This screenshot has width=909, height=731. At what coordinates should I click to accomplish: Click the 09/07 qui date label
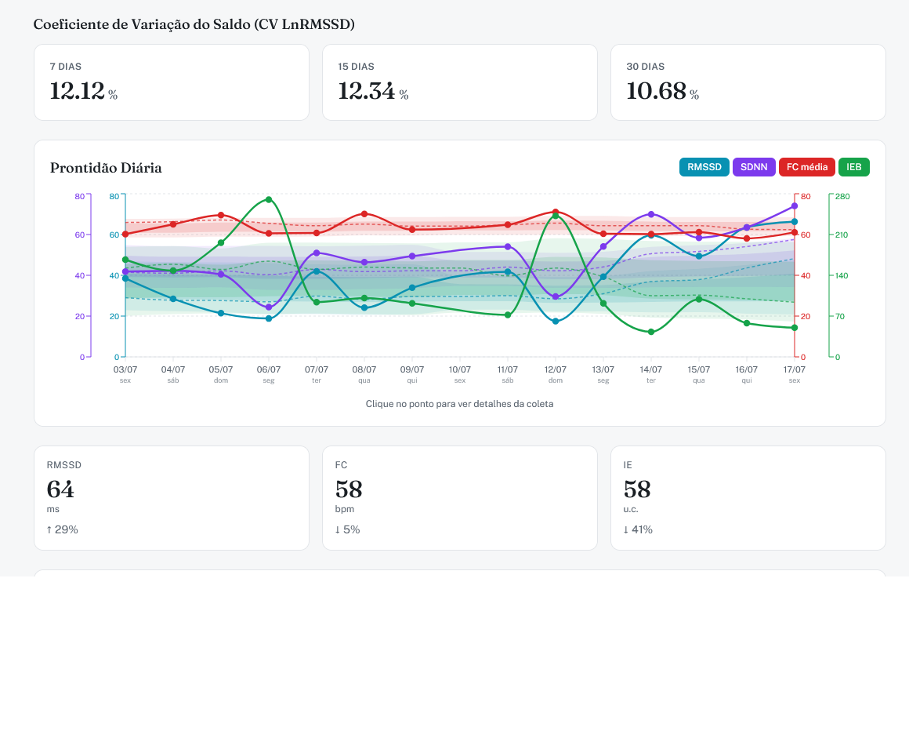tap(412, 374)
